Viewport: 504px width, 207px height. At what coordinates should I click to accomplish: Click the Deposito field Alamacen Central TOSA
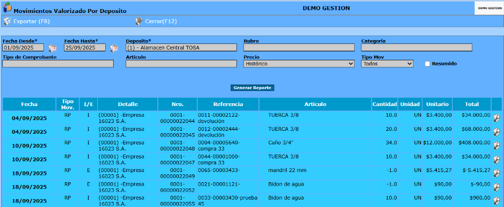tap(181, 48)
